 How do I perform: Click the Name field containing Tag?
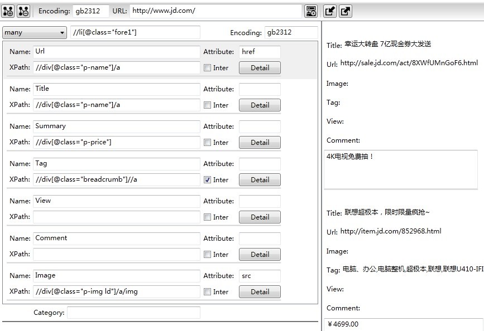tap(116, 164)
